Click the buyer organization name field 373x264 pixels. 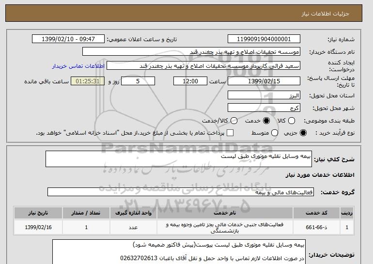tap(191, 52)
